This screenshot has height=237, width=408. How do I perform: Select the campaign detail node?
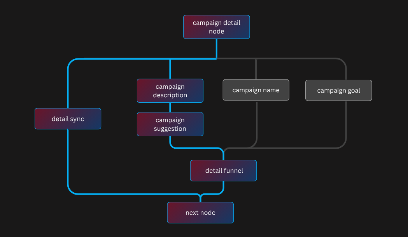[216, 27]
